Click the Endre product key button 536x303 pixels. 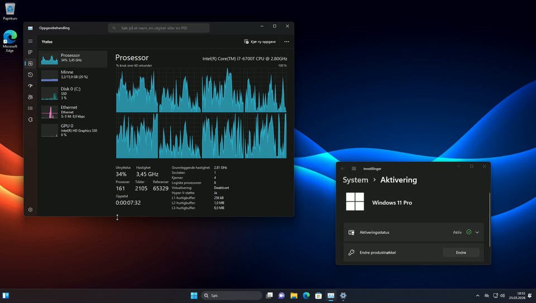tap(461, 253)
